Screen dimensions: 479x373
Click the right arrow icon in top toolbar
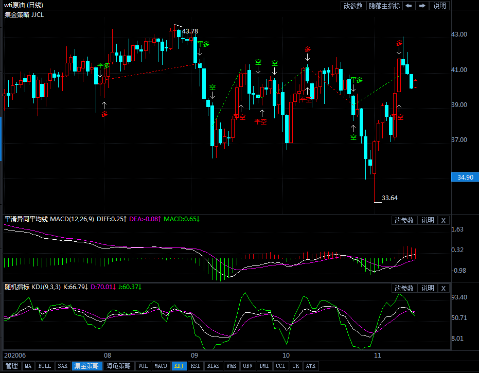tap(422, 6)
